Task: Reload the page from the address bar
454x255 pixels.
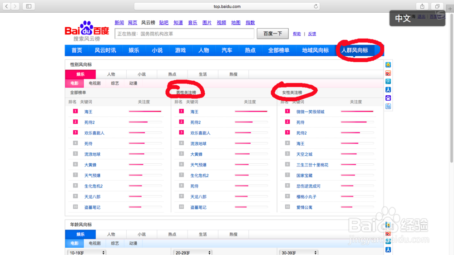Action: point(316,6)
